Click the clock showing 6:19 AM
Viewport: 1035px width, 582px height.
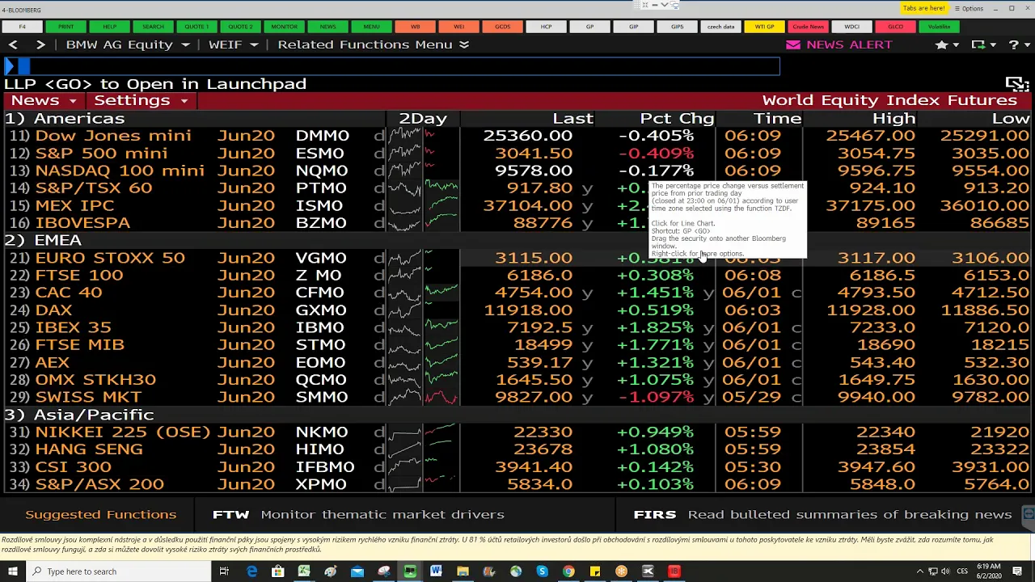988,566
